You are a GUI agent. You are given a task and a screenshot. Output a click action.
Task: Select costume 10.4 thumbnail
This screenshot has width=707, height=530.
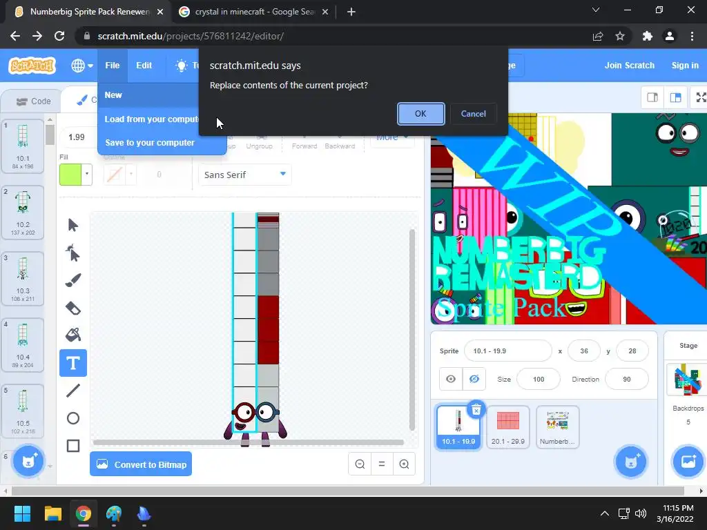pos(23,345)
